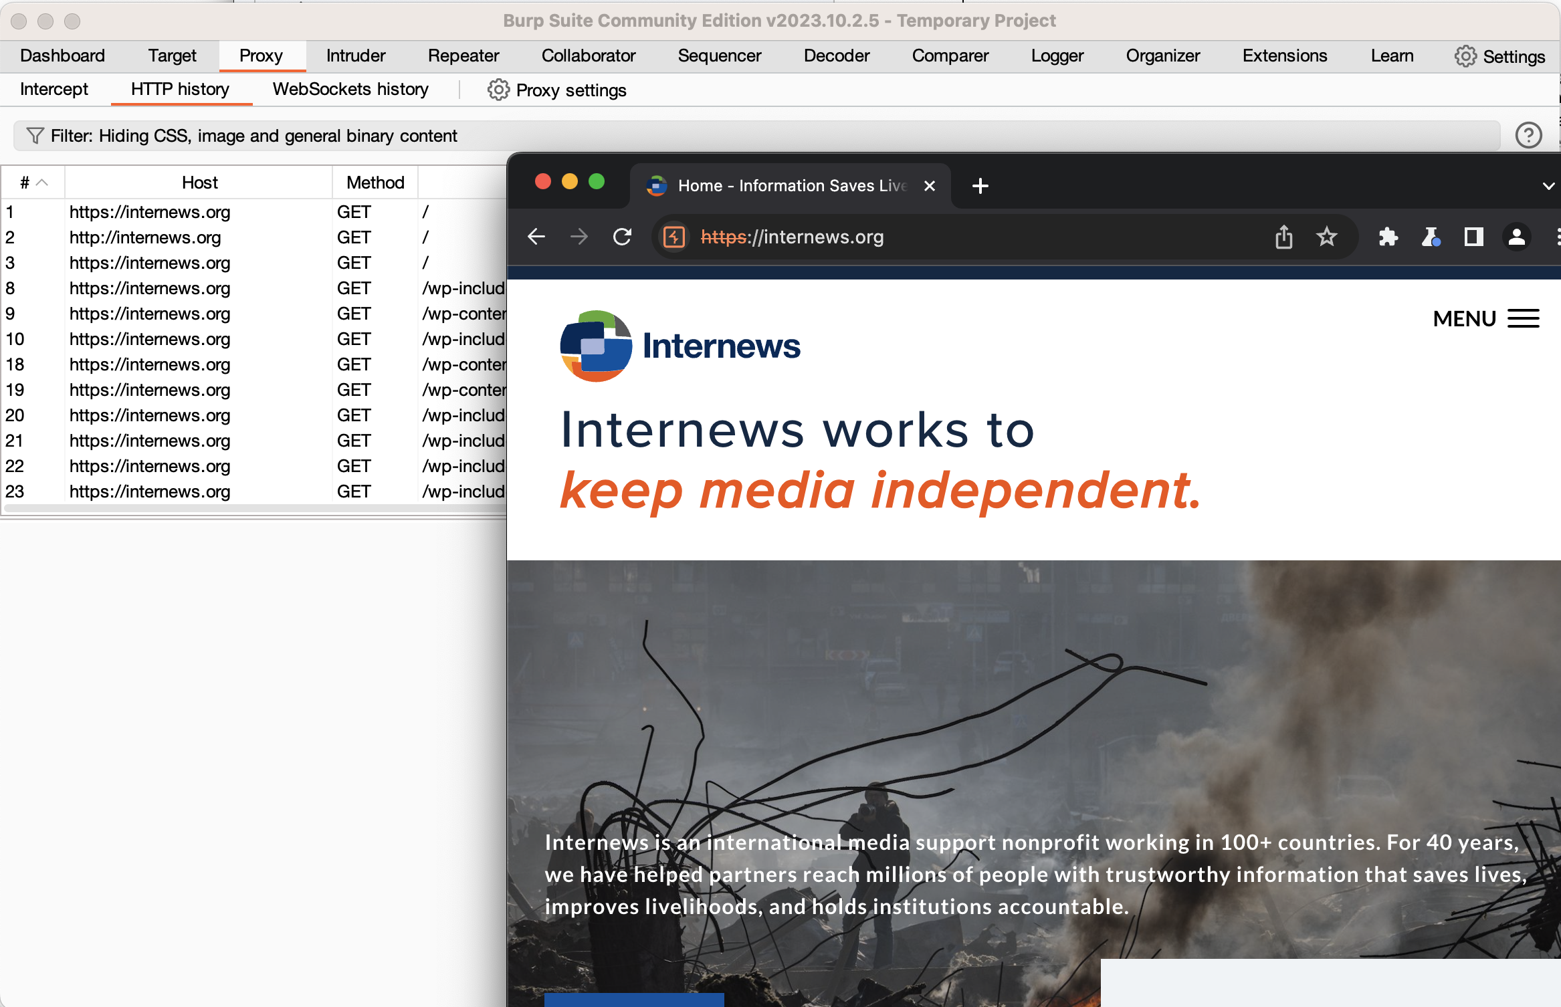Click the Chrome labs beaker icon
The height and width of the screenshot is (1007, 1561).
coord(1432,237)
